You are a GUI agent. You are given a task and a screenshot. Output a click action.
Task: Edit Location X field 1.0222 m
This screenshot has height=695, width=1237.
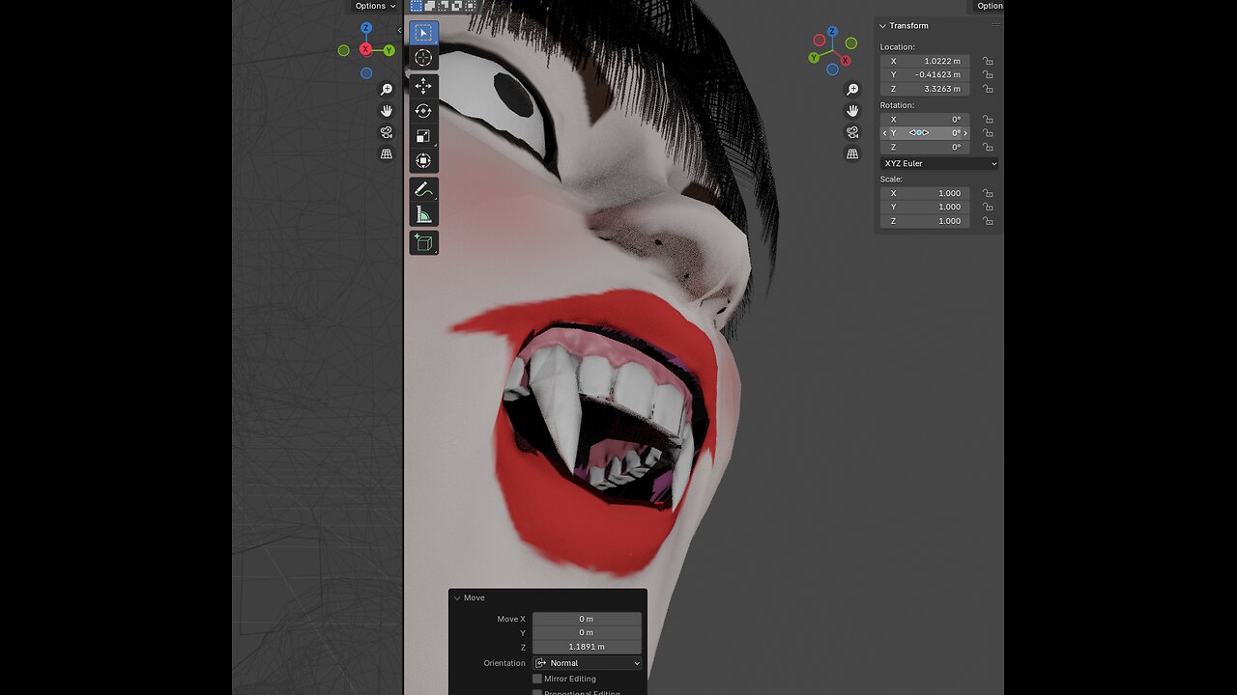tap(924, 61)
